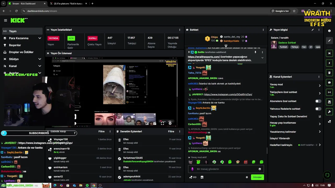Click the broadcast signal icon in right sidebar
Screen dimensions: 335x188
click(x=329, y=92)
